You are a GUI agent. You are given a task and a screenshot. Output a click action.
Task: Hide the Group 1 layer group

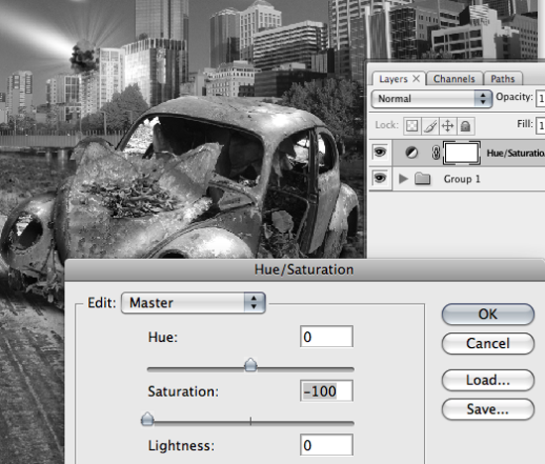380,178
